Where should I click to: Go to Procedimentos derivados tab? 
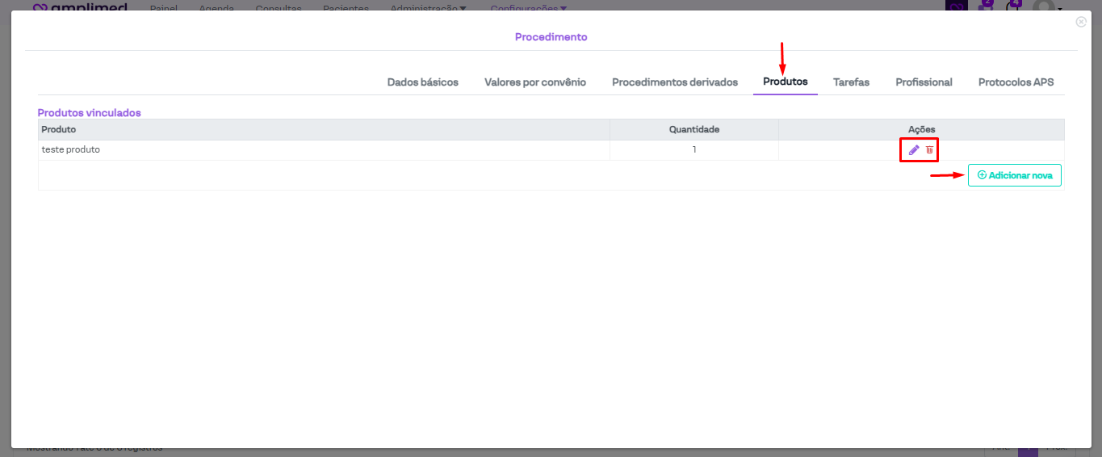tap(674, 82)
